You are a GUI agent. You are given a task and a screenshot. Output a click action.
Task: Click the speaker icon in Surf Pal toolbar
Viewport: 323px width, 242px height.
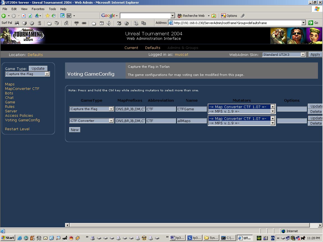(x=109, y=23)
